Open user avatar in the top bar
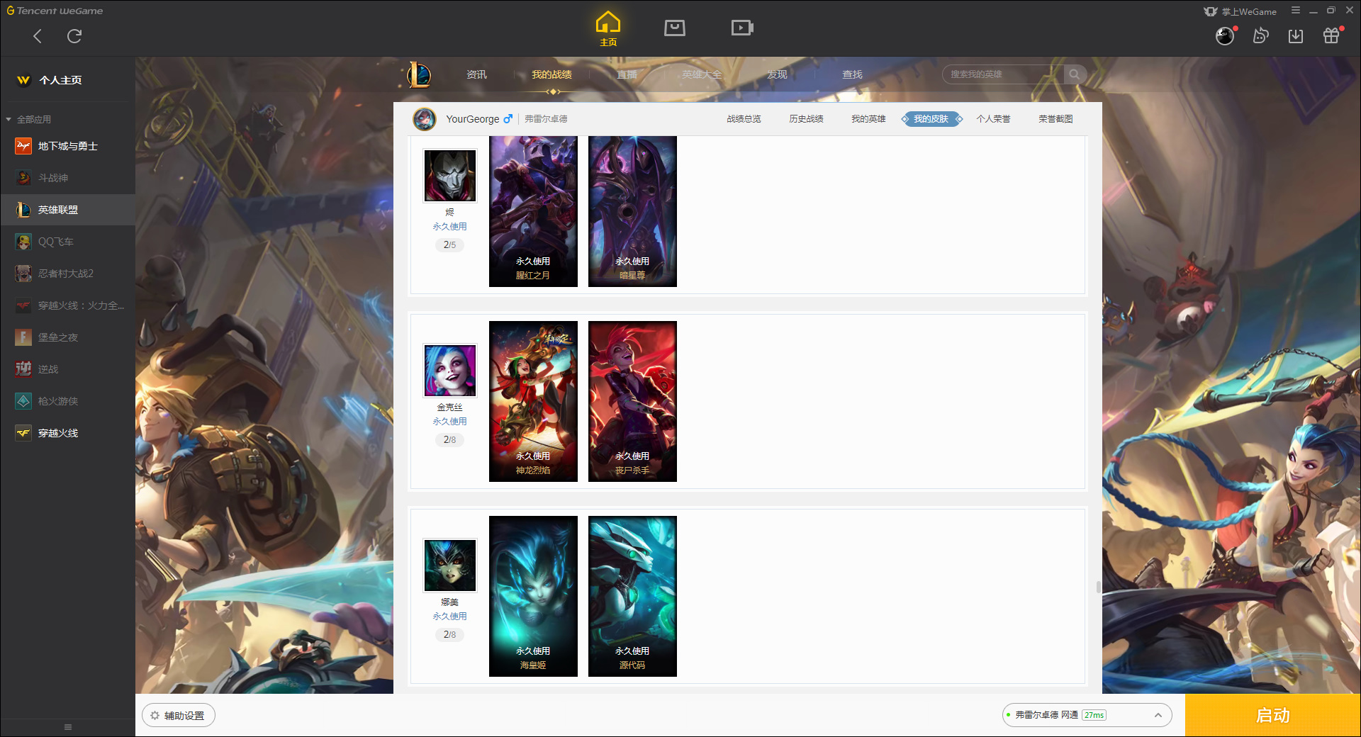Image resolution: width=1361 pixels, height=737 pixels. click(1225, 36)
